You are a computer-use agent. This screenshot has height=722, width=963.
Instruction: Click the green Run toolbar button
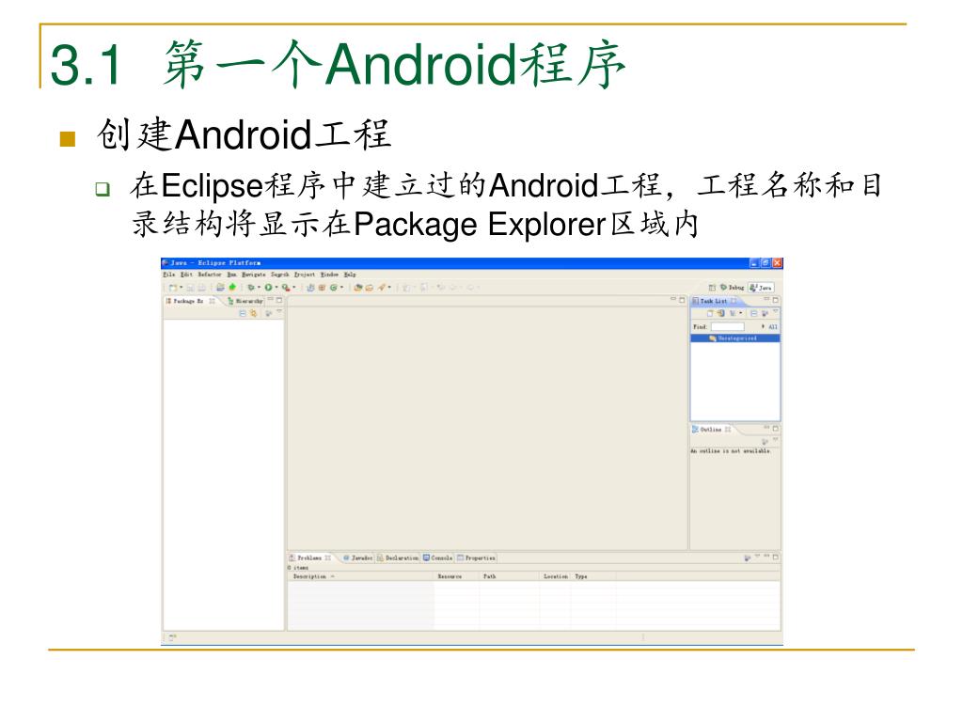(x=268, y=288)
